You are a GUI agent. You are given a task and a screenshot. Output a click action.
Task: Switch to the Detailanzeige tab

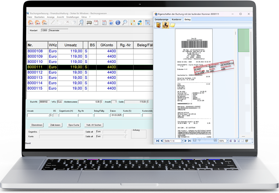tap(162, 19)
